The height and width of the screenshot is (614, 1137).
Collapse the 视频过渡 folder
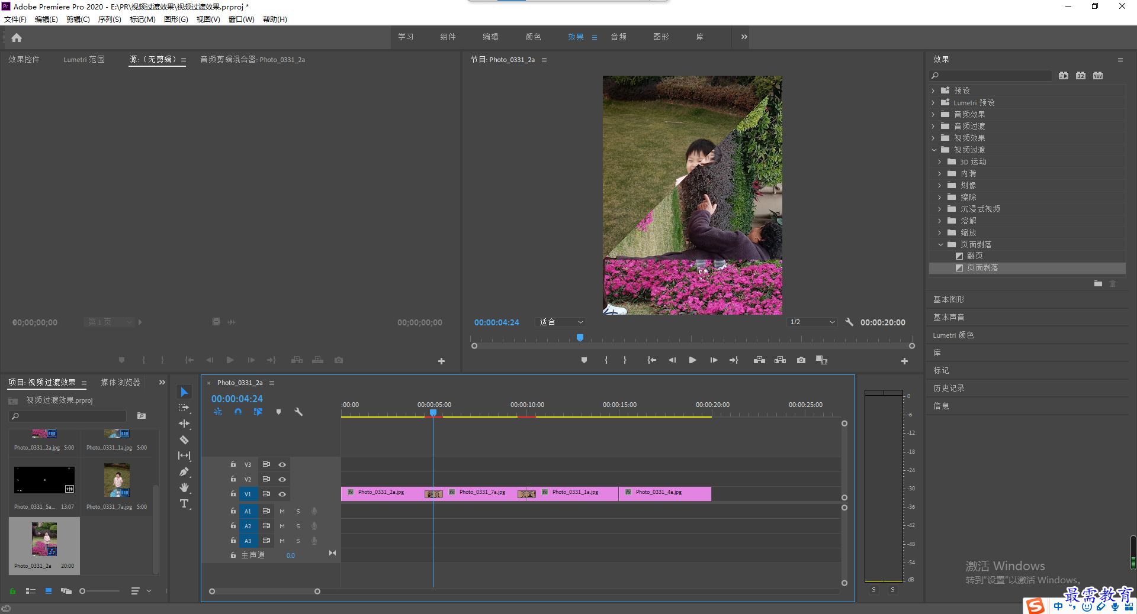[x=934, y=150]
